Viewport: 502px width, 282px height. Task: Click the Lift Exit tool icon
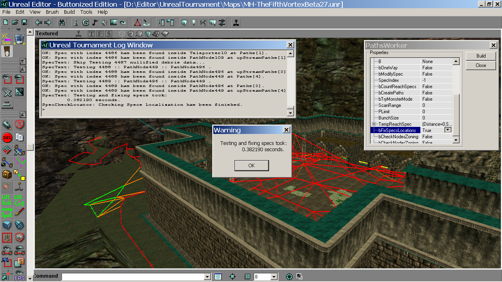[7, 200]
